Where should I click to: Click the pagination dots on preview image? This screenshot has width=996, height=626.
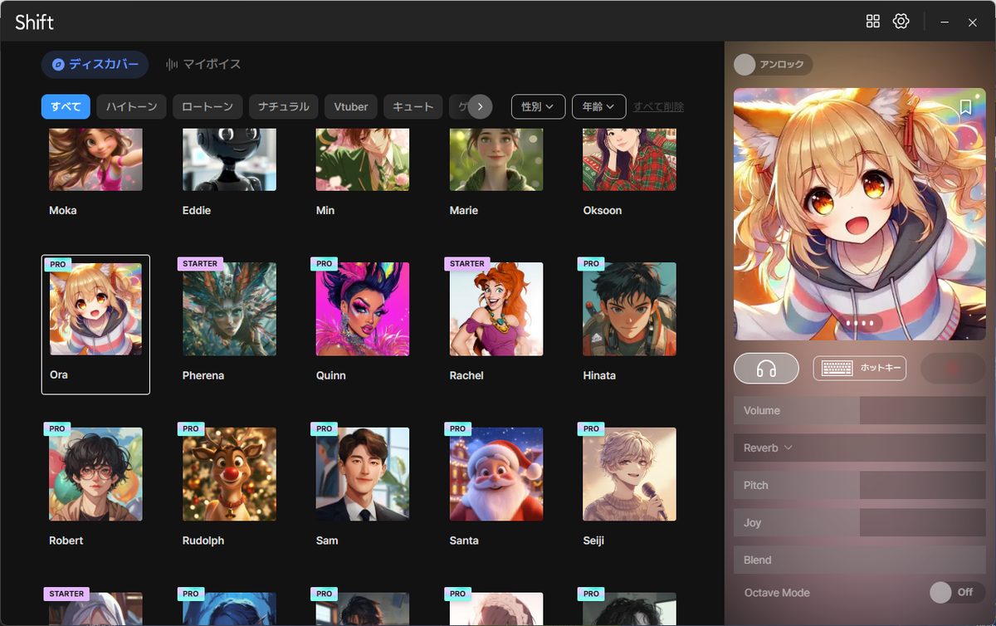coord(859,322)
